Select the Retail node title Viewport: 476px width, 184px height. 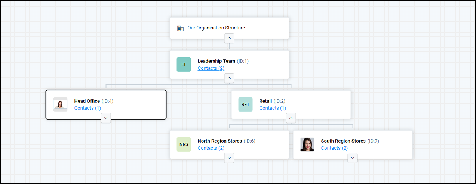tap(265, 101)
